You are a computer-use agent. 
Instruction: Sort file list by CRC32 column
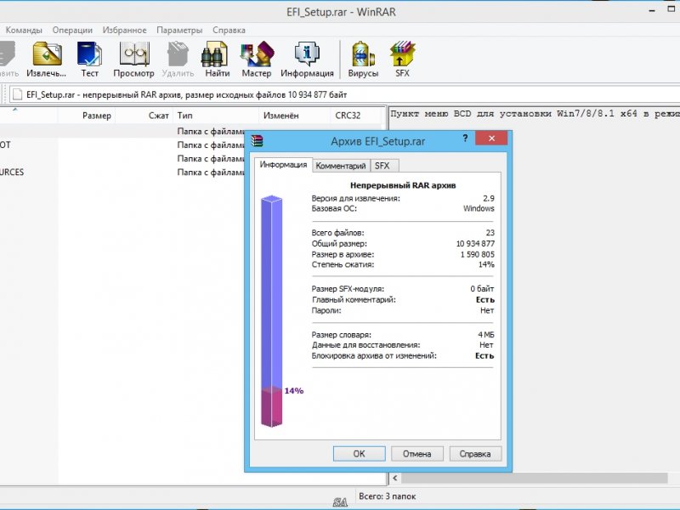pos(356,116)
